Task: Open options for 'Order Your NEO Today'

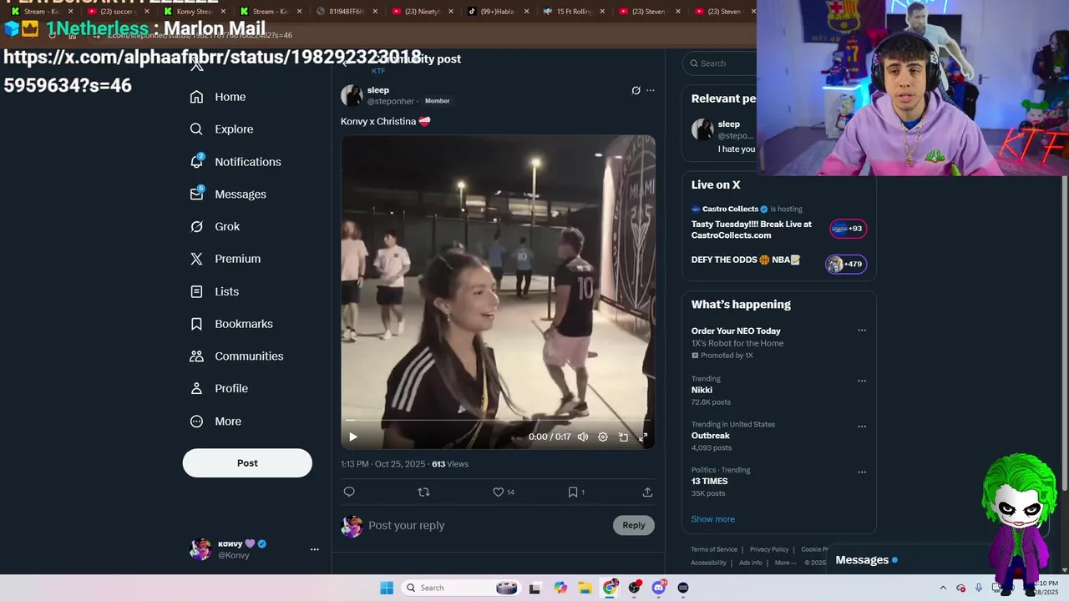Action: (862, 331)
